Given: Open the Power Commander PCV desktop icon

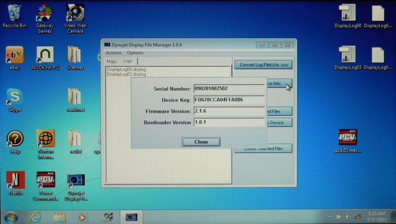Looking at the screenshot, I should [46, 180].
